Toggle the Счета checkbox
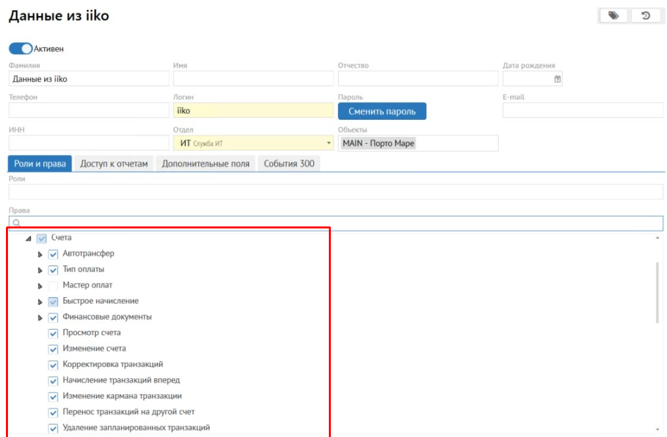This screenshot has width=667, height=437. coord(41,238)
